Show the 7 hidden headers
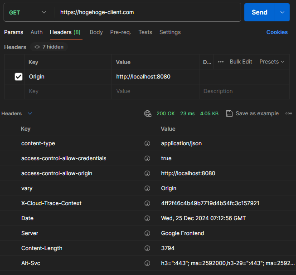The height and width of the screenshot is (275, 296). (x=49, y=47)
